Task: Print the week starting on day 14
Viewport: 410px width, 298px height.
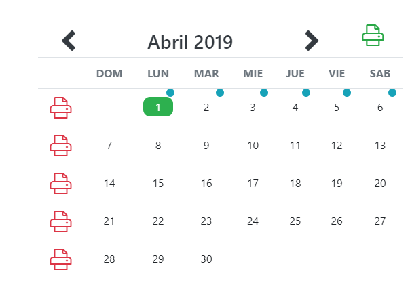Action: point(60,184)
